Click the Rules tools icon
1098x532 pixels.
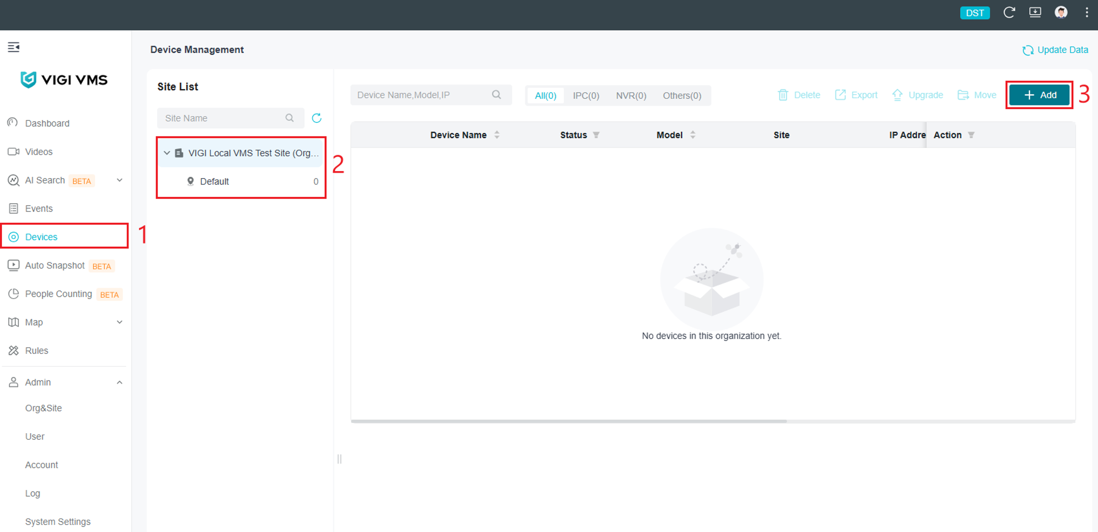(14, 350)
